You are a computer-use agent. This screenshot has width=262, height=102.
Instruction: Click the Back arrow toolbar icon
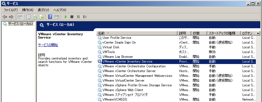[5, 17]
